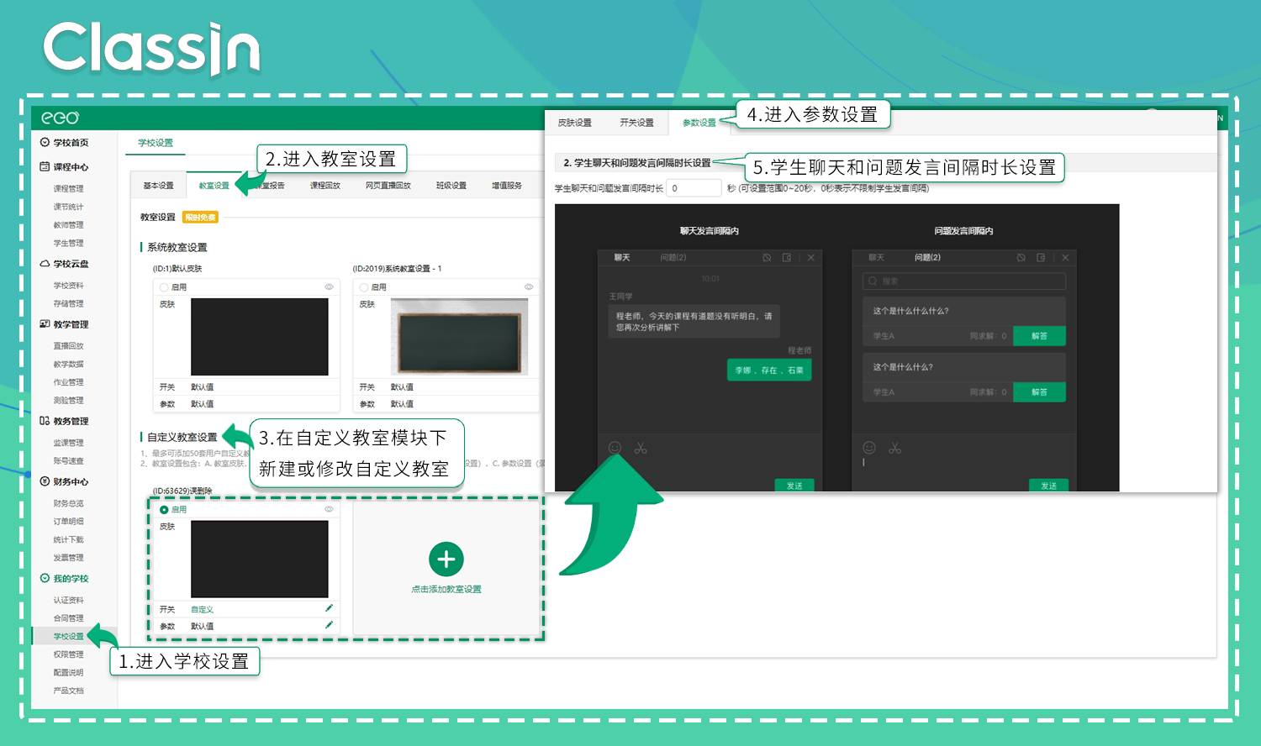Close the 问题发言间隔内 panel
Screen dimensions: 1261x746
(1065, 258)
